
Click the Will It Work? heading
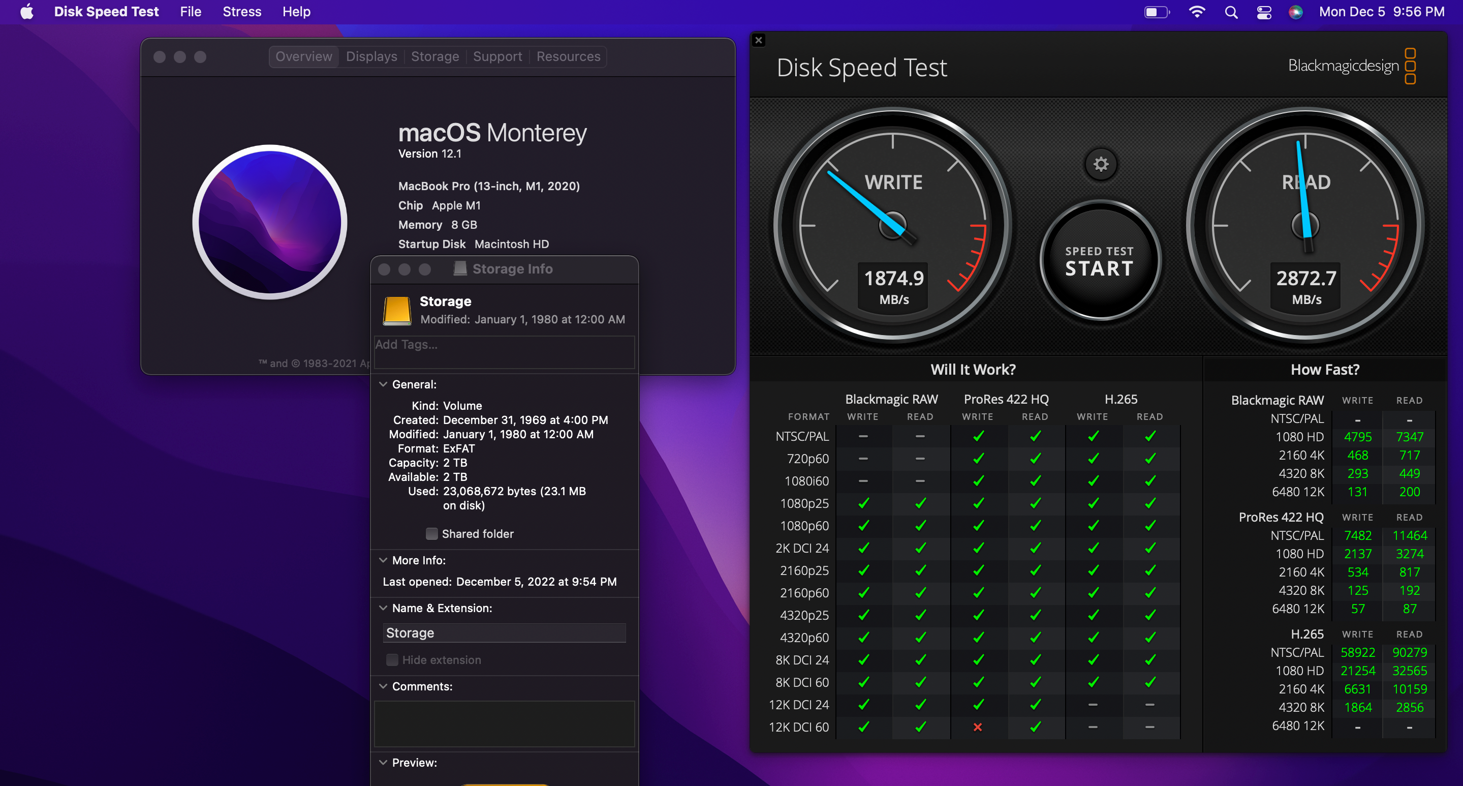pyautogui.click(x=973, y=370)
